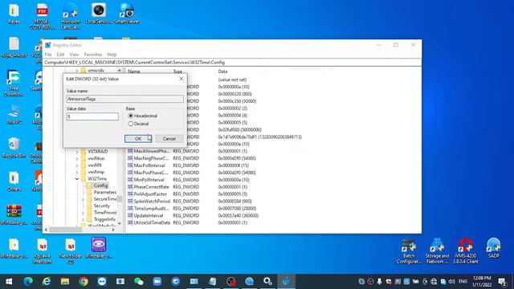Cancel the Edit DWORD dialog
This screenshot has width=514, height=289.
tap(169, 139)
